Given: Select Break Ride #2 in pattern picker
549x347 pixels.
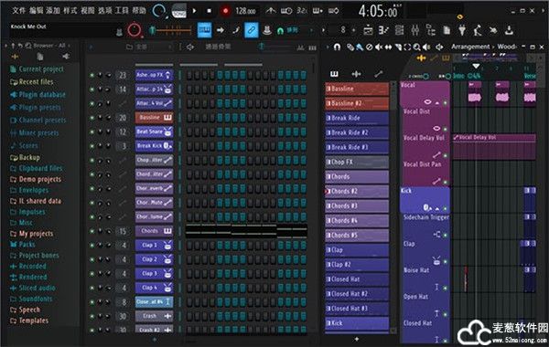Looking at the screenshot, I should pos(357,132).
